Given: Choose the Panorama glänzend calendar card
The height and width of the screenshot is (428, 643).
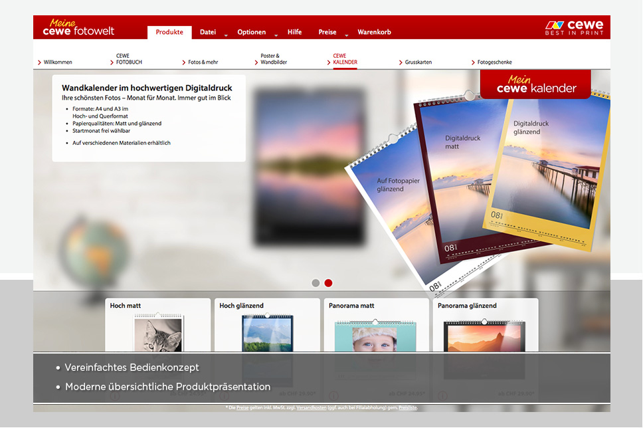Looking at the screenshot, I should pos(486,325).
